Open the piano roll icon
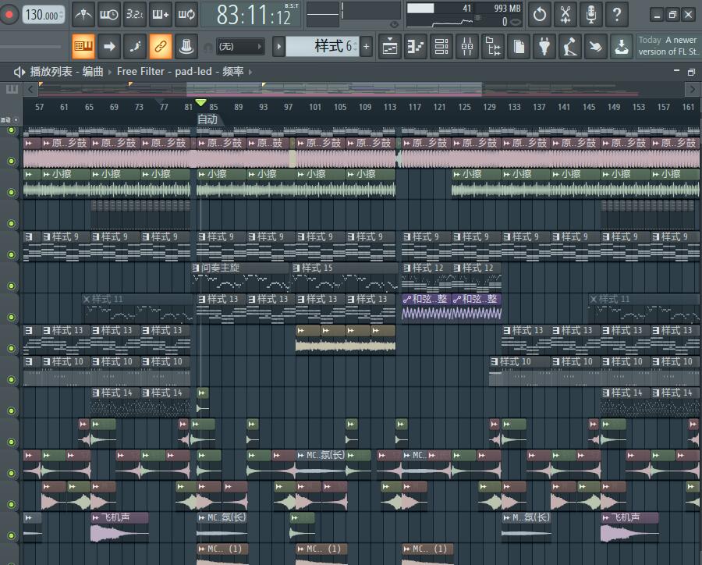This screenshot has width=702, height=565. click(416, 47)
